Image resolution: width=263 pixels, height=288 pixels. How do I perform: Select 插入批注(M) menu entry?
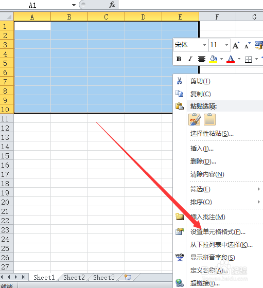208,217
